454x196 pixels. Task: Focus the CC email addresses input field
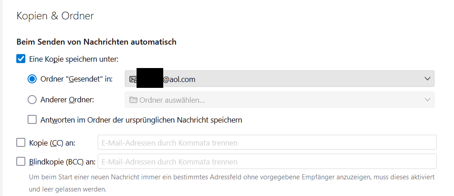267,142
